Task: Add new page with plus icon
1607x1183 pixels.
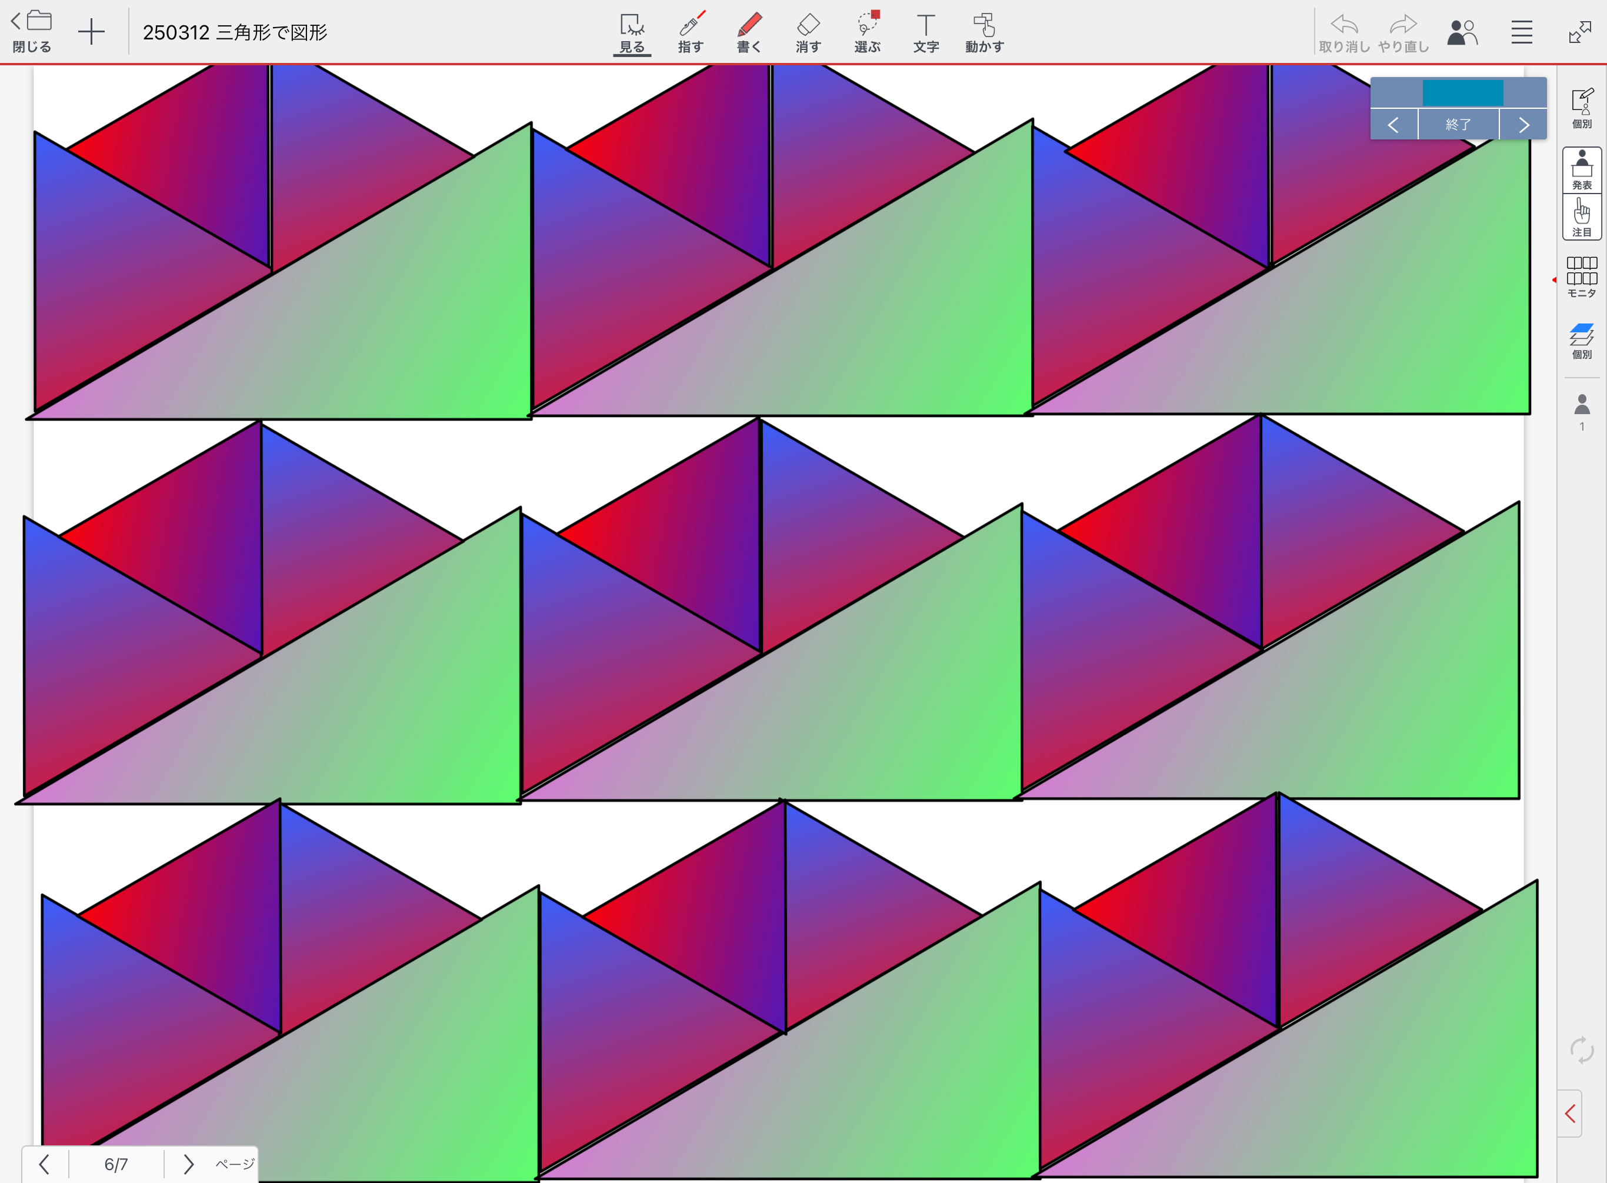Action: 92,32
